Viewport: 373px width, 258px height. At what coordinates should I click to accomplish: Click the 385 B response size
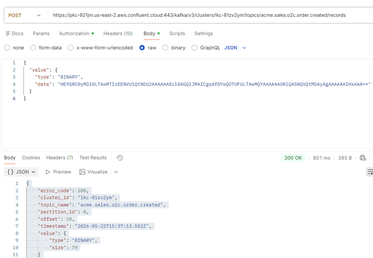coord(345,158)
